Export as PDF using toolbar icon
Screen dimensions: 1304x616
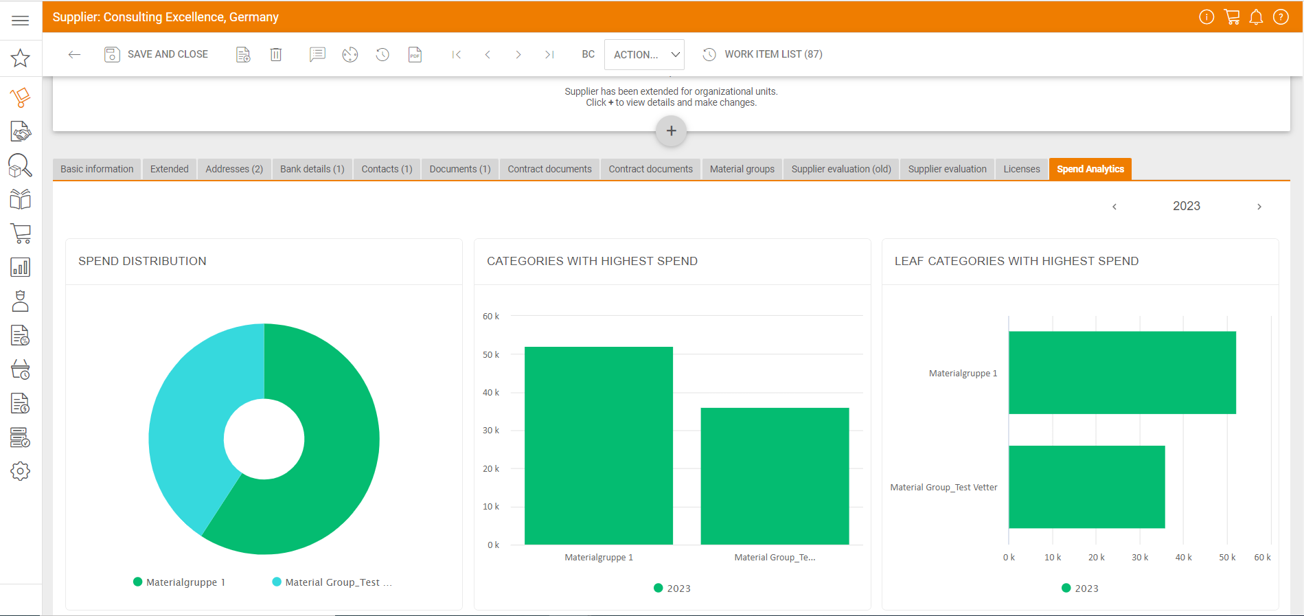pos(415,54)
